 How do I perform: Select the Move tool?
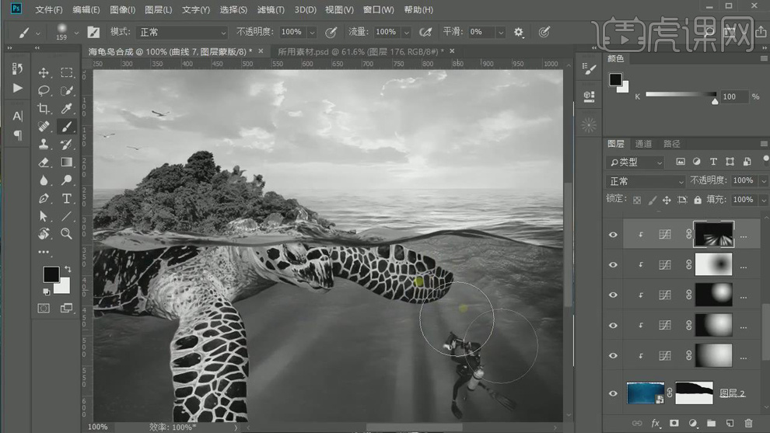44,72
